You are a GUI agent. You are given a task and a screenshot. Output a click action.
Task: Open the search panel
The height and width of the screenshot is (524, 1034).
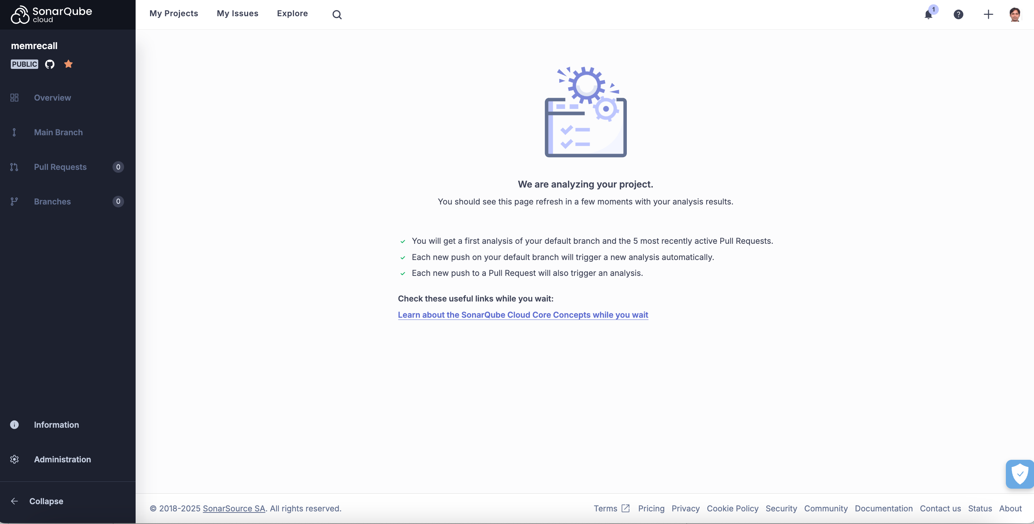(x=337, y=14)
